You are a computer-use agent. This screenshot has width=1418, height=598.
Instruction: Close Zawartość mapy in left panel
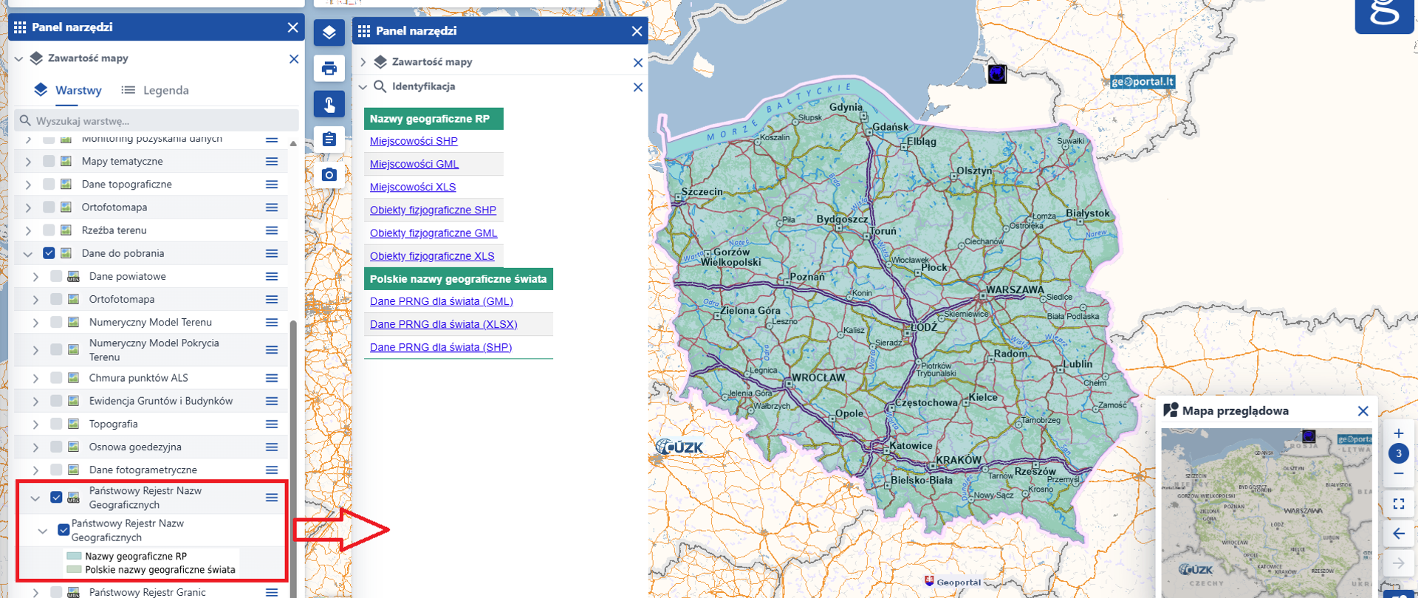tap(294, 59)
